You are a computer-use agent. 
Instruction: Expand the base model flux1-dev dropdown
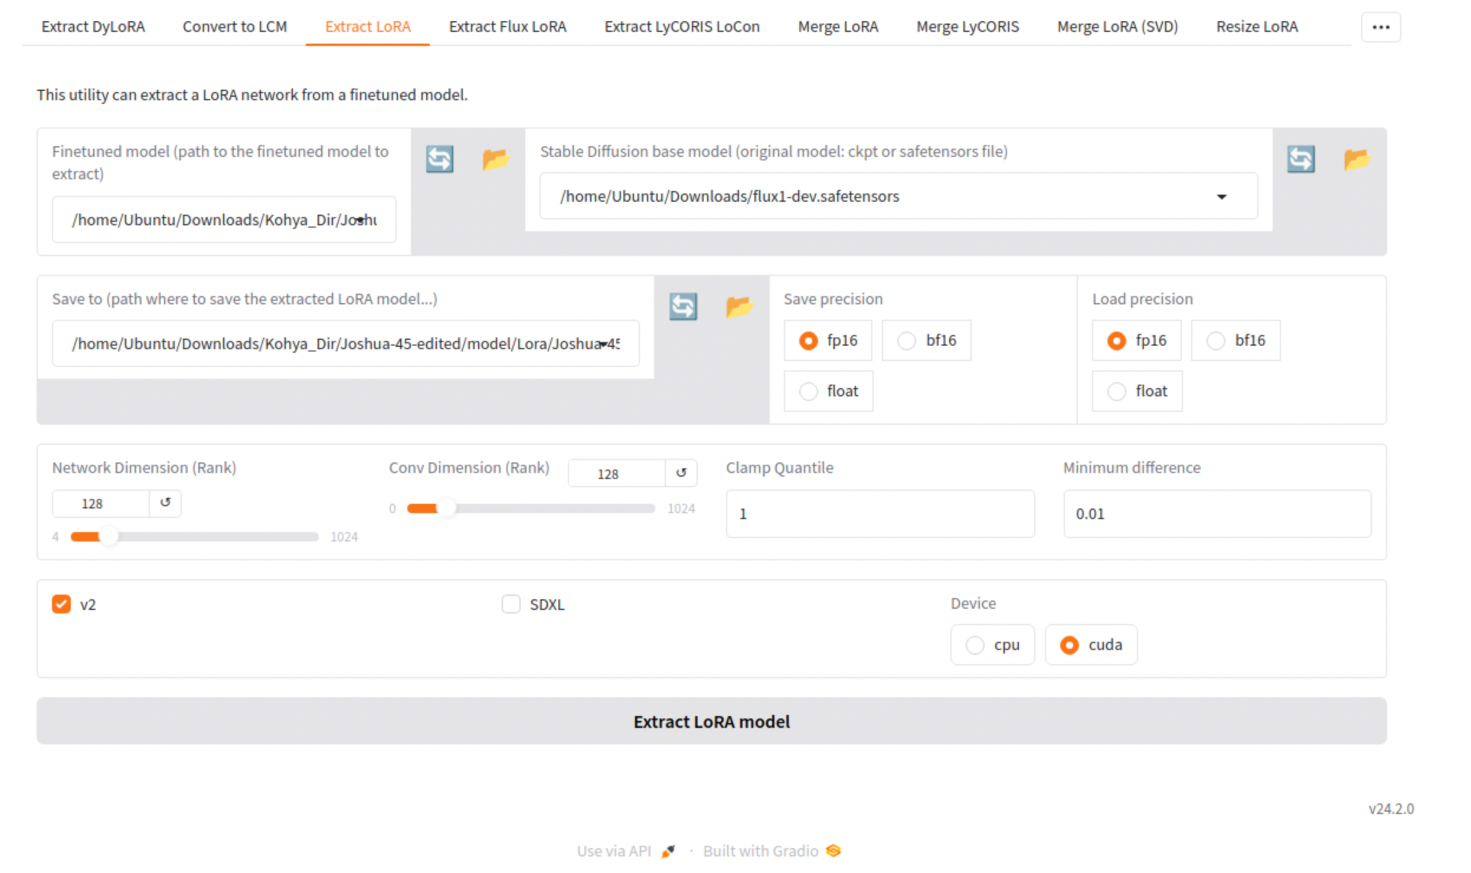[x=1221, y=196]
